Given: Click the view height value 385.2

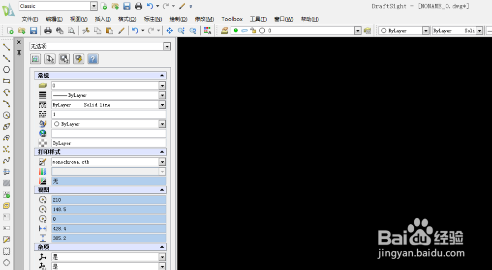Looking at the screenshot, I should click(109, 239).
